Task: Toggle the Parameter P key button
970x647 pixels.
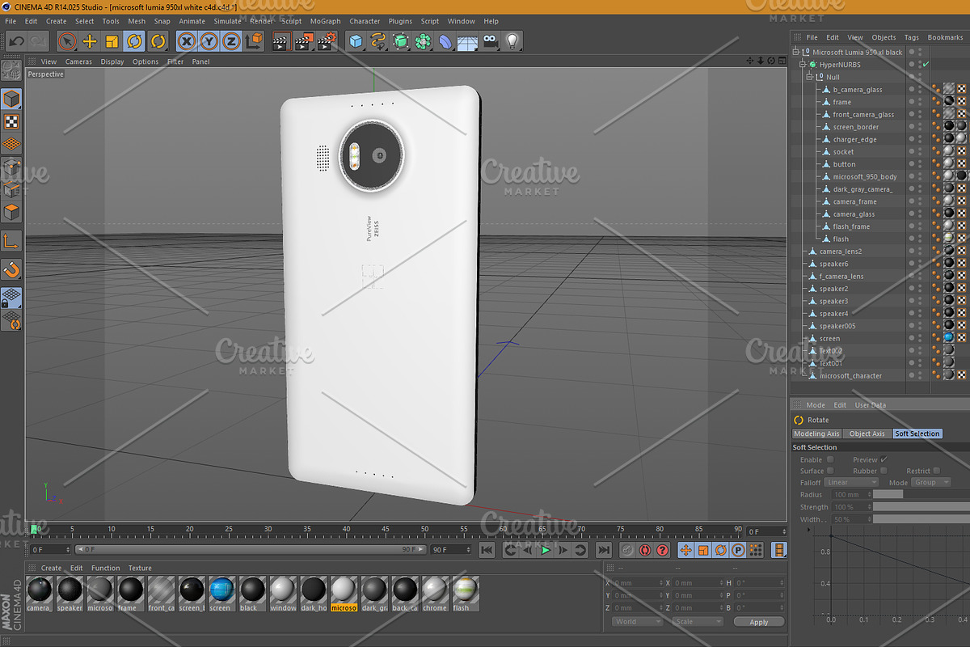Action: [738, 550]
